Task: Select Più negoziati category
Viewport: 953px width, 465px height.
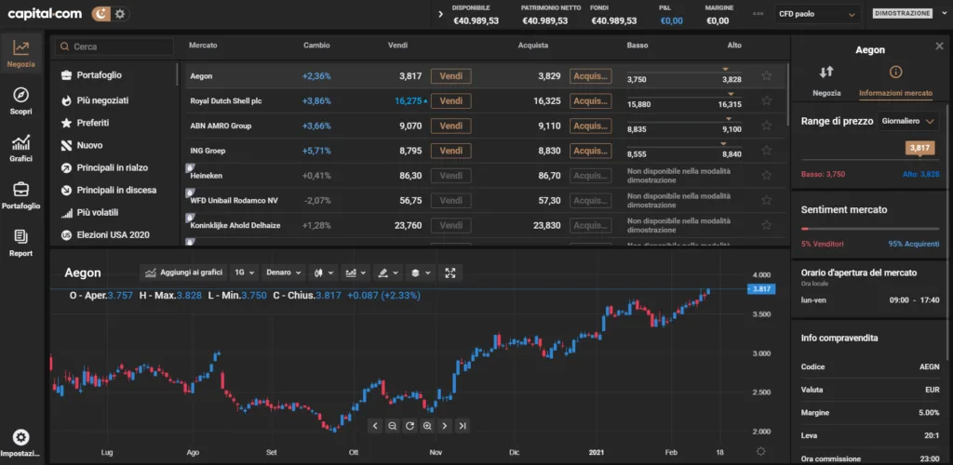Action: (x=102, y=100)
